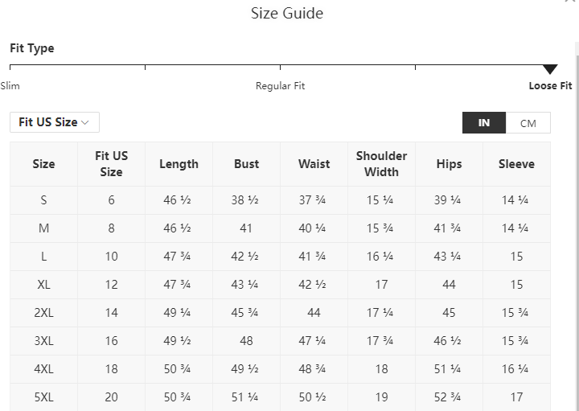579x411 pixels.
Task: Click the Shoulder Width column header
Action: 381,164
